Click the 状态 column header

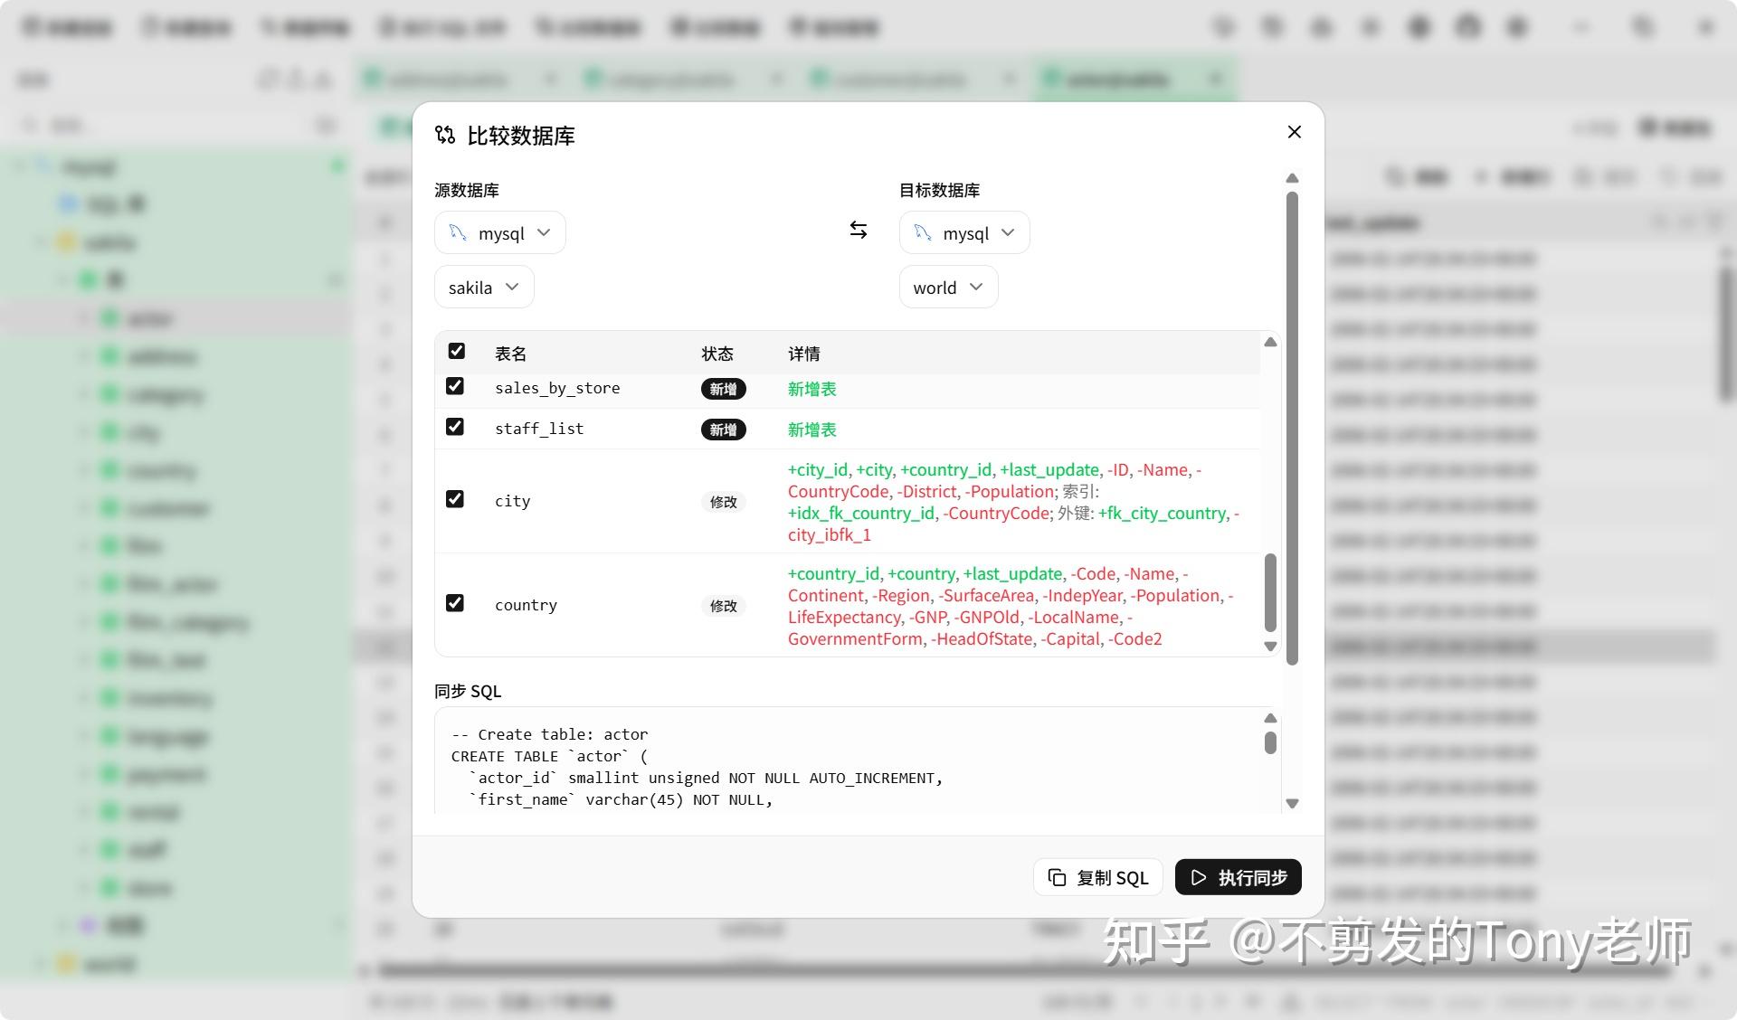(717, 354)
